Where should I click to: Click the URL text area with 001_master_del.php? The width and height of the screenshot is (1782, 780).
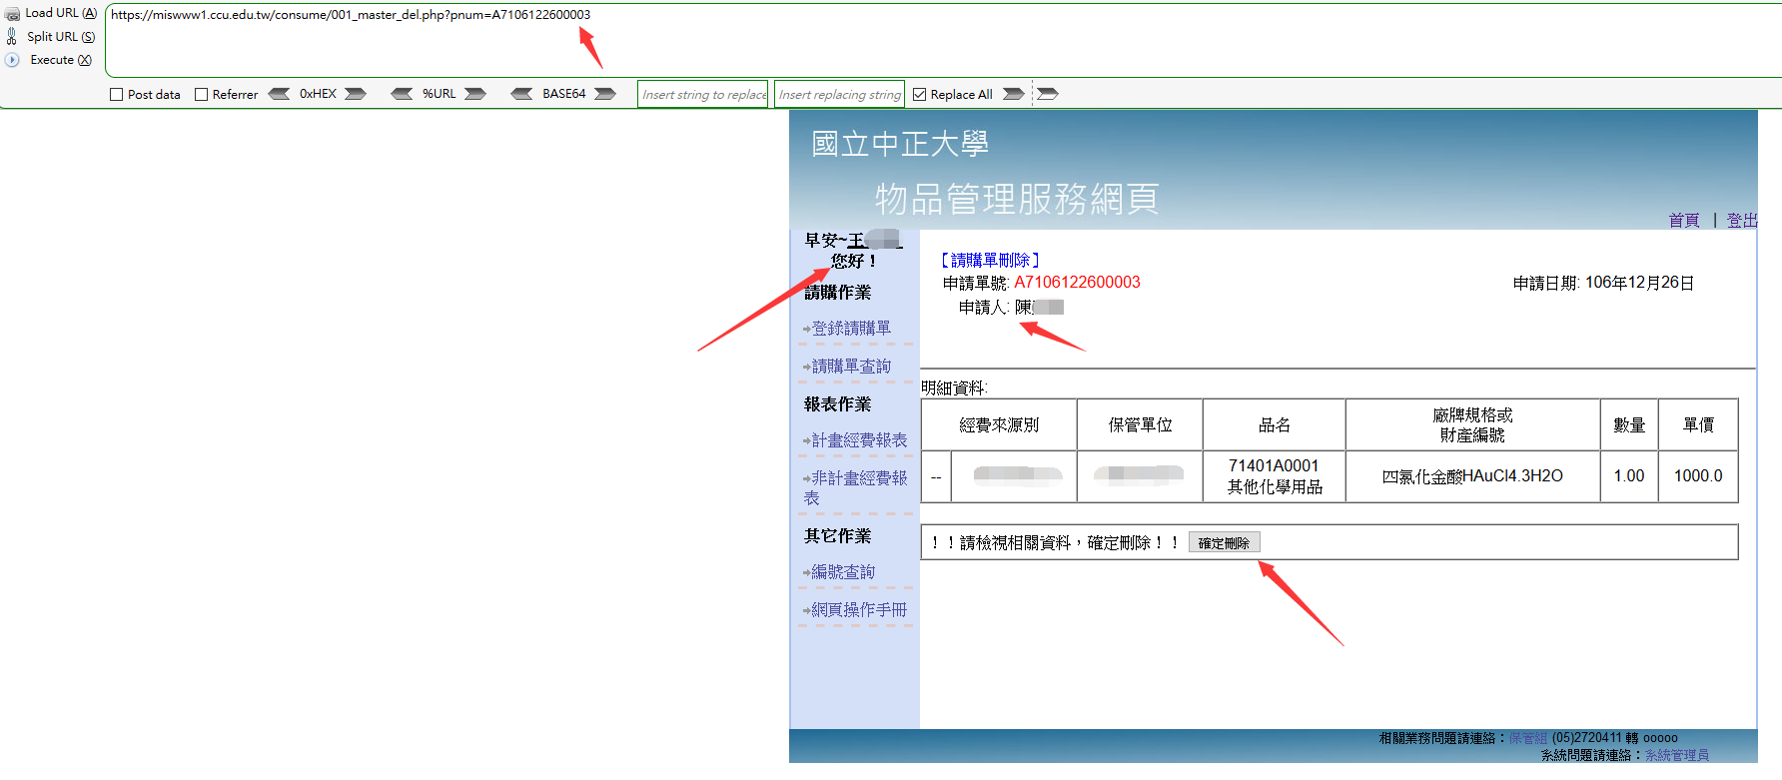pyautogui.click(x=943, y=40)
